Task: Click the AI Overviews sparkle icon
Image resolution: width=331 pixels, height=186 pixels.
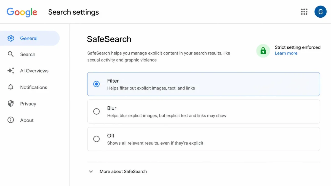Action: 11,71
